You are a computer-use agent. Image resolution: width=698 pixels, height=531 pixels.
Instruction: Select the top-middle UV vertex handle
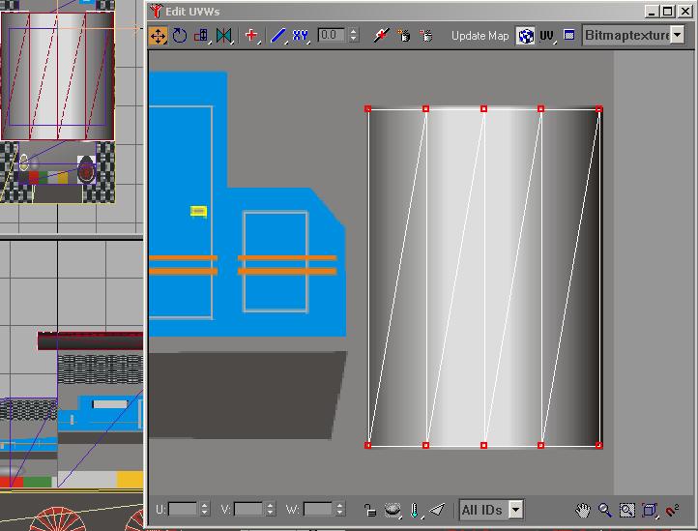[484, 108]
